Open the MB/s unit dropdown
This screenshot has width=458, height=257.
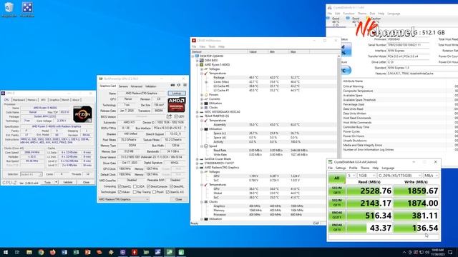[431, 176]
